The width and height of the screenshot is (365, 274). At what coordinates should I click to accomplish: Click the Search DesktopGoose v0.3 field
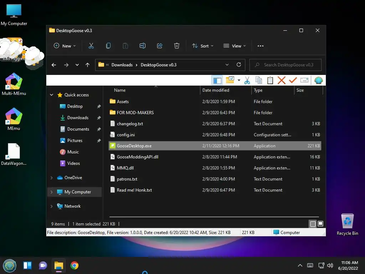[x=286, y=65]
